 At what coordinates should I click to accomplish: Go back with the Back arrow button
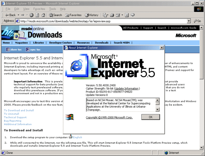coord(10,15)
